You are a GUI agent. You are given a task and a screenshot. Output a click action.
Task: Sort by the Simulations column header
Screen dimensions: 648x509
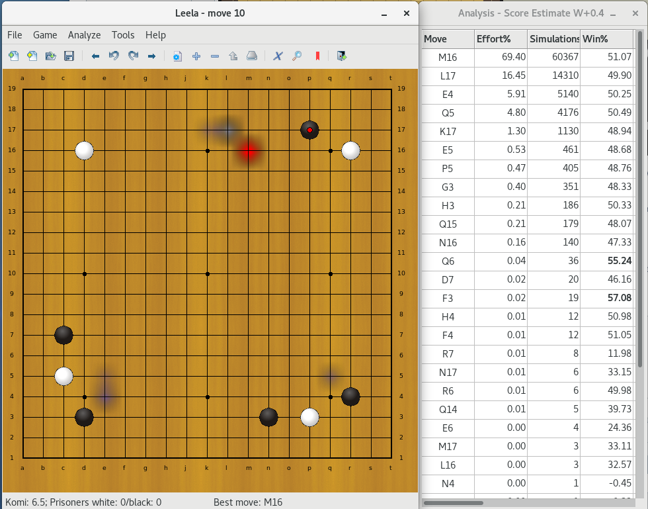[553, 39]
